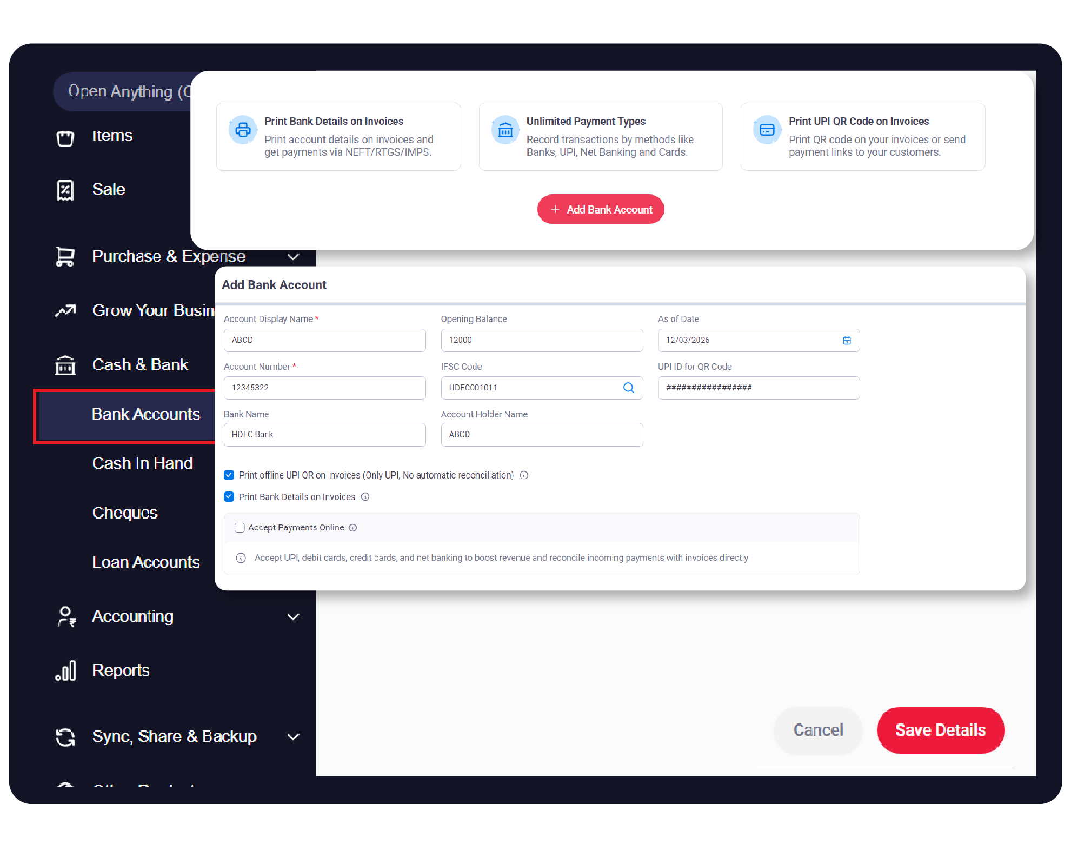Open Cash In Hand menu item

tap(142, 464)
